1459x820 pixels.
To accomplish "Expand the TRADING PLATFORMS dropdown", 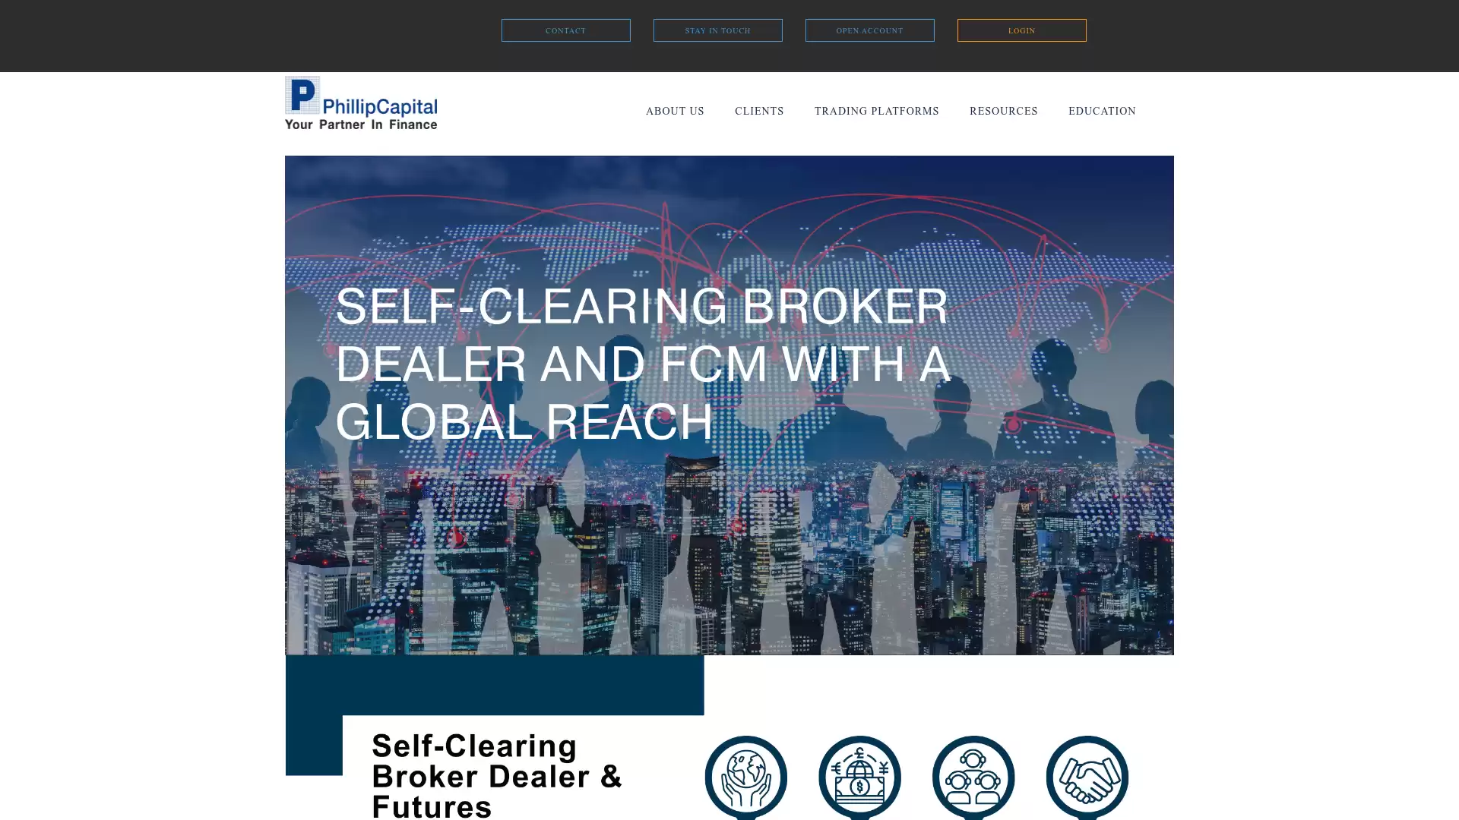I will (x=877, y=111).
